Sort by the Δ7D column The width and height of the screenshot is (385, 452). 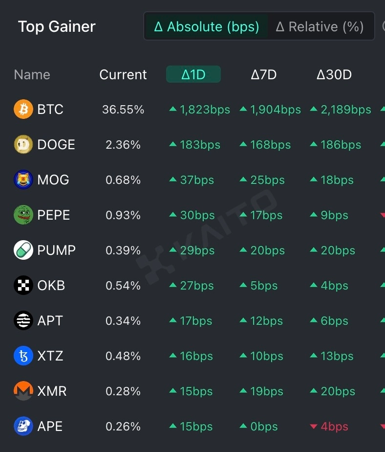point(264,74)
